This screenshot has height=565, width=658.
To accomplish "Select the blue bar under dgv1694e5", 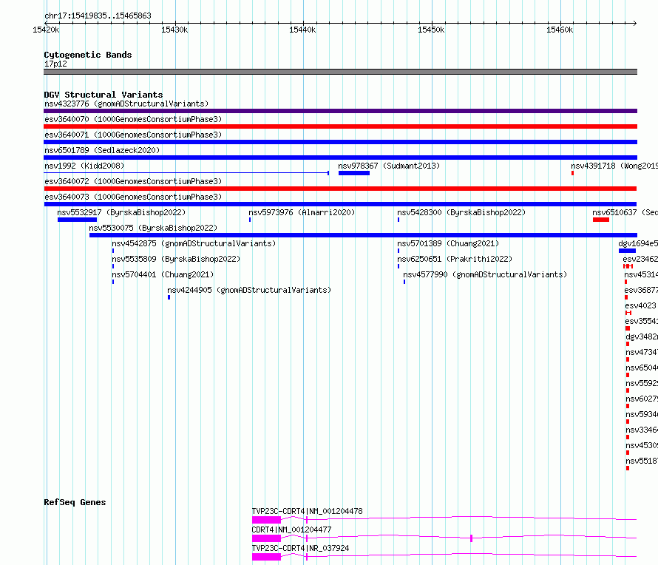I will [627, 251].
